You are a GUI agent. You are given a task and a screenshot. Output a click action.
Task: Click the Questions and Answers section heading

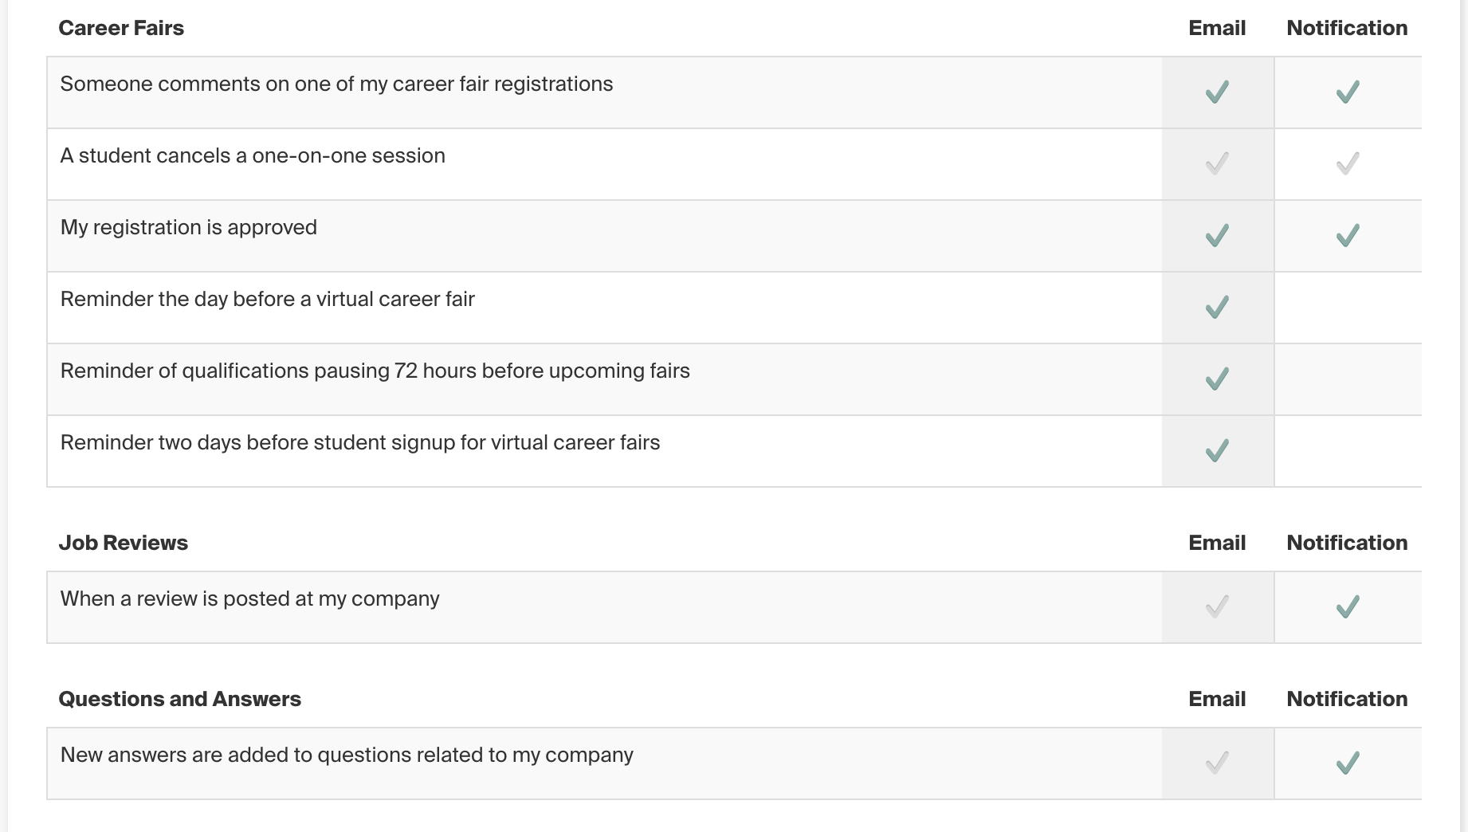tap(180, 699)
